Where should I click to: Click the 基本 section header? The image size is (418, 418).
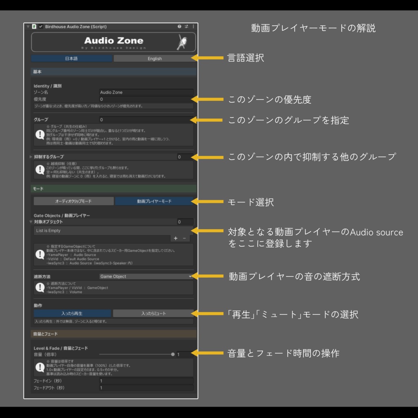114,72
